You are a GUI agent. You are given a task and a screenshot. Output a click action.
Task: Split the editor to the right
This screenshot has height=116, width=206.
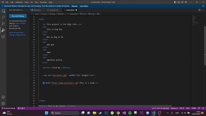[x=200, y=10]
